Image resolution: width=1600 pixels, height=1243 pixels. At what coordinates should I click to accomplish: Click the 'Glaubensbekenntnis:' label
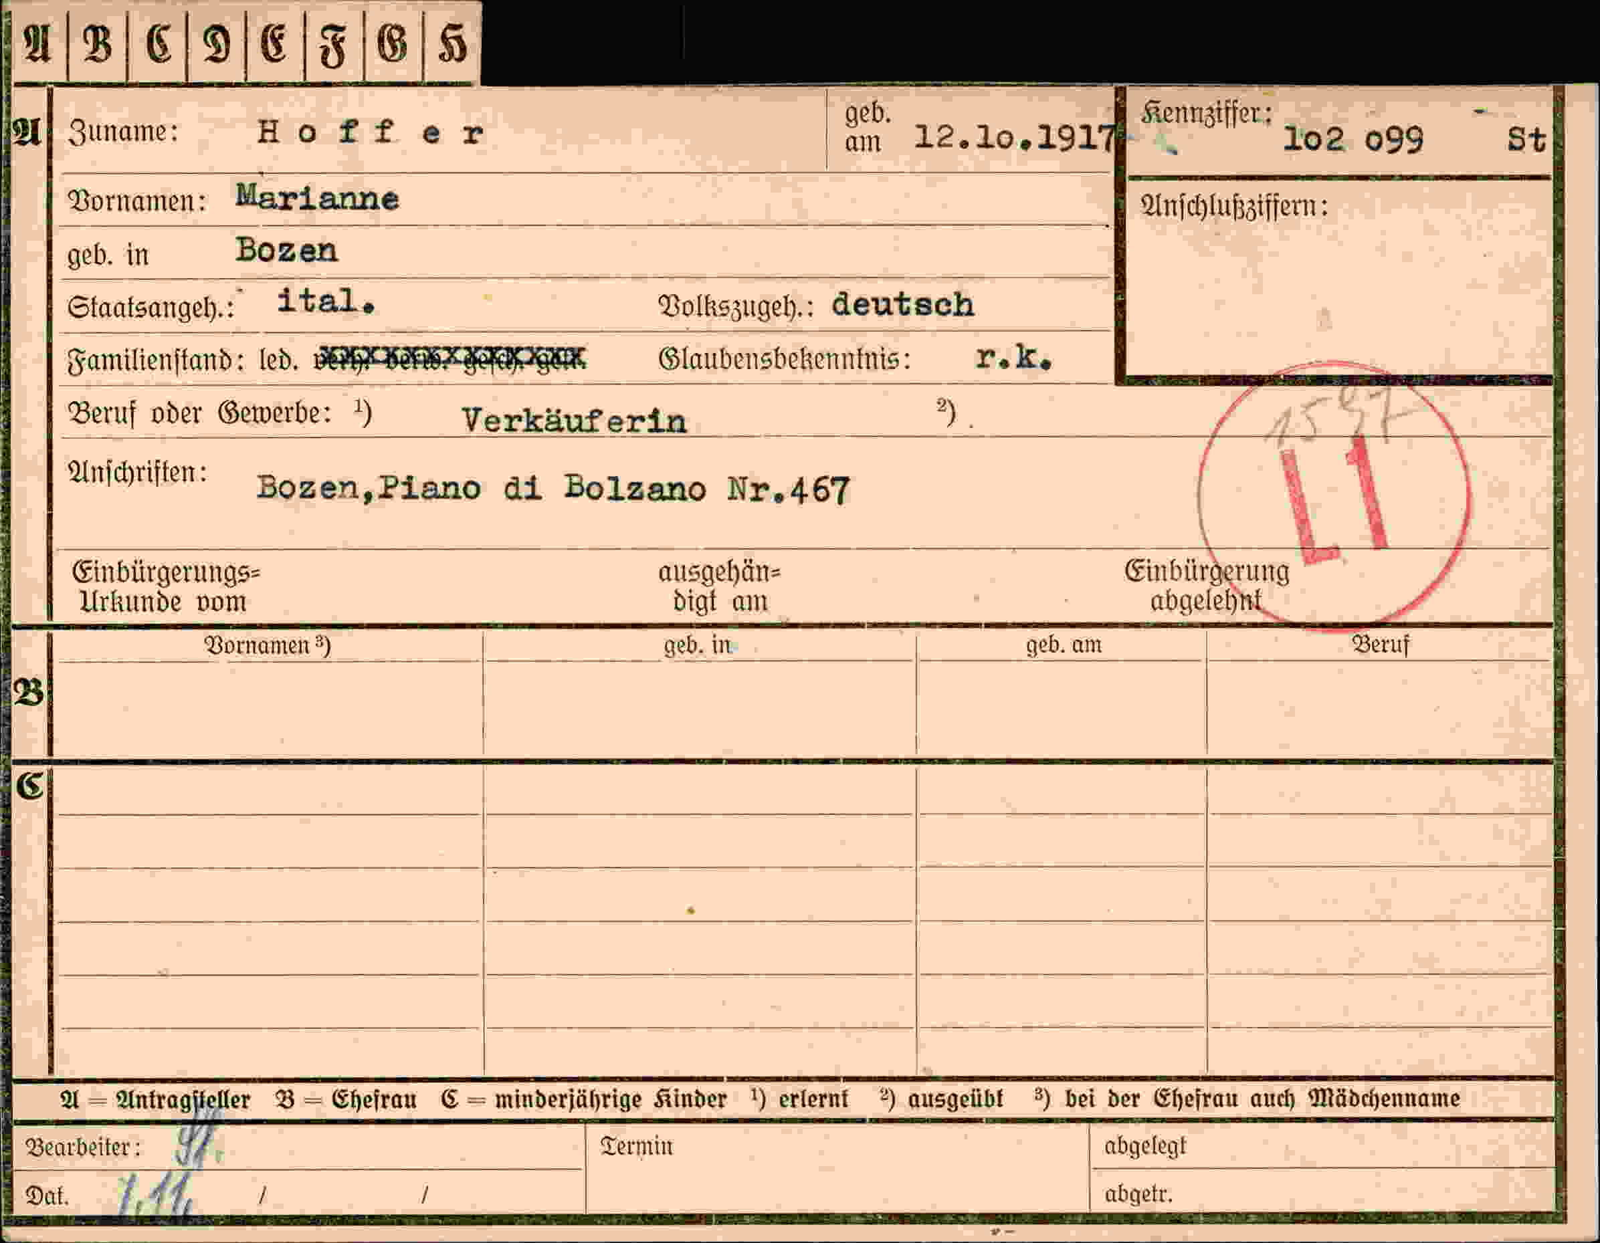click(x=784, y=359)
